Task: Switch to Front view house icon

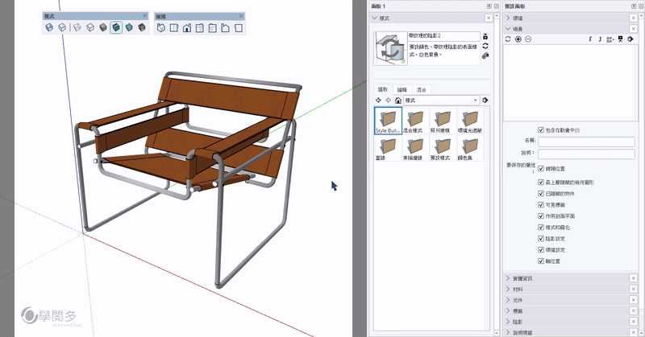Action: [x=187, y=28]
